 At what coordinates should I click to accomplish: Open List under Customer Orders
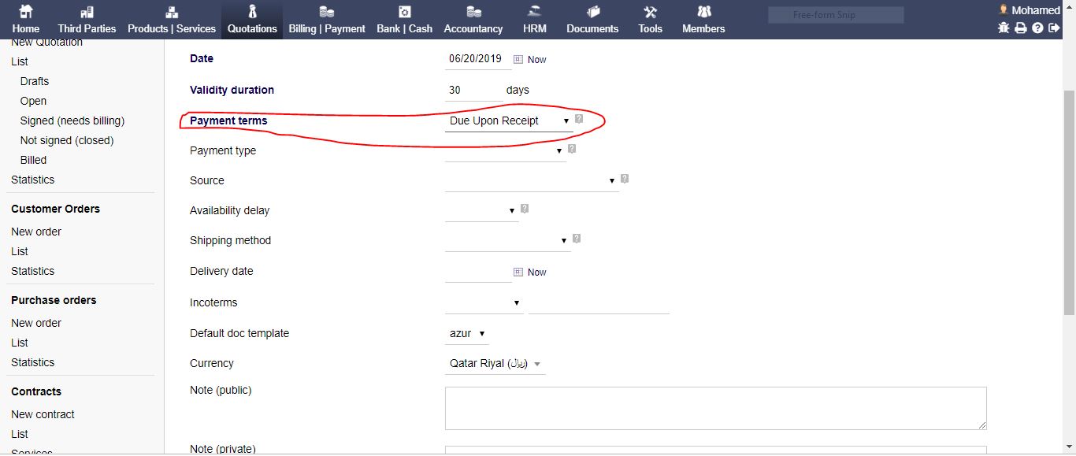coord(20,251)
